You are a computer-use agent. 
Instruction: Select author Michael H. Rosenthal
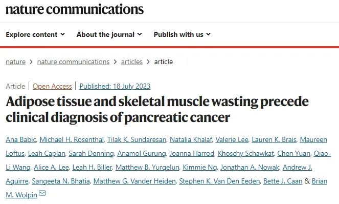click(x=72, y=139)
